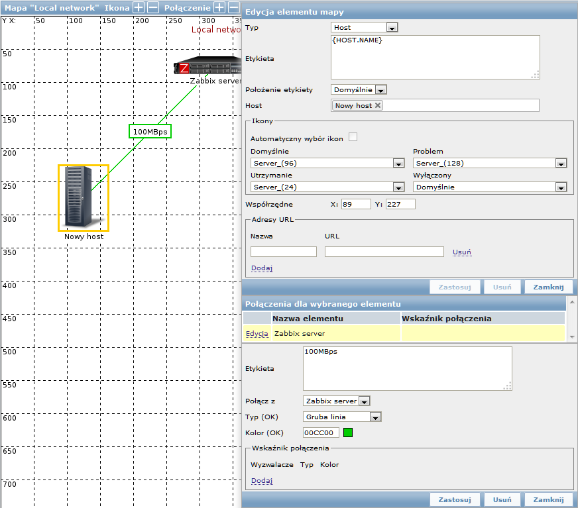This screenshot has width=578, height=508.
Task: Open Typ (OK) Gruba linia dropdown
Action: pyautogui.click(x=342, y=417)
